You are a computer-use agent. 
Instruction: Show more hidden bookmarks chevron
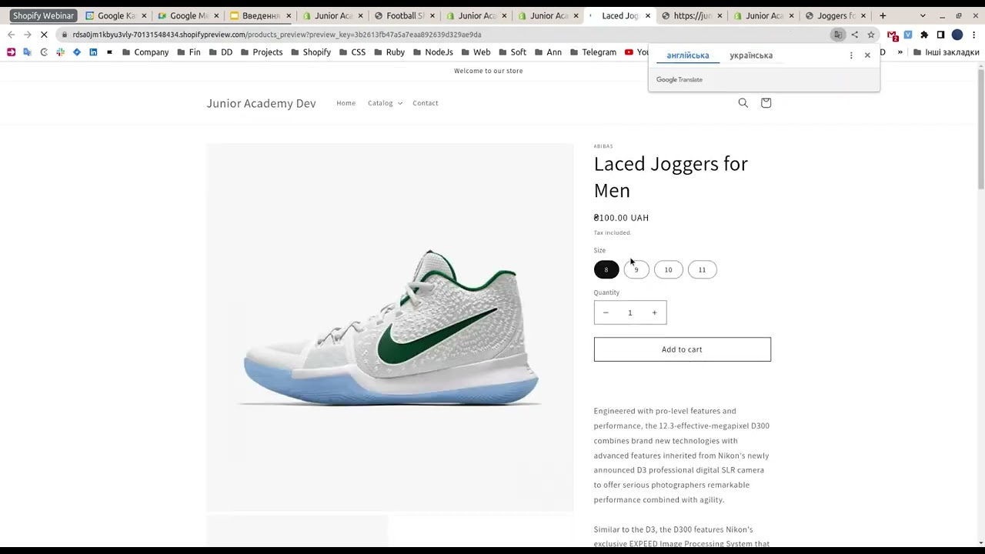[900, 52]
